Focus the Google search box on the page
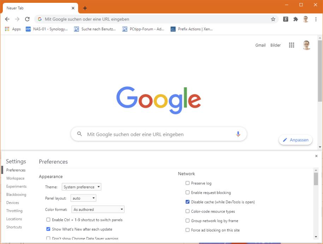Screen dimensions: 323x244 158,134
